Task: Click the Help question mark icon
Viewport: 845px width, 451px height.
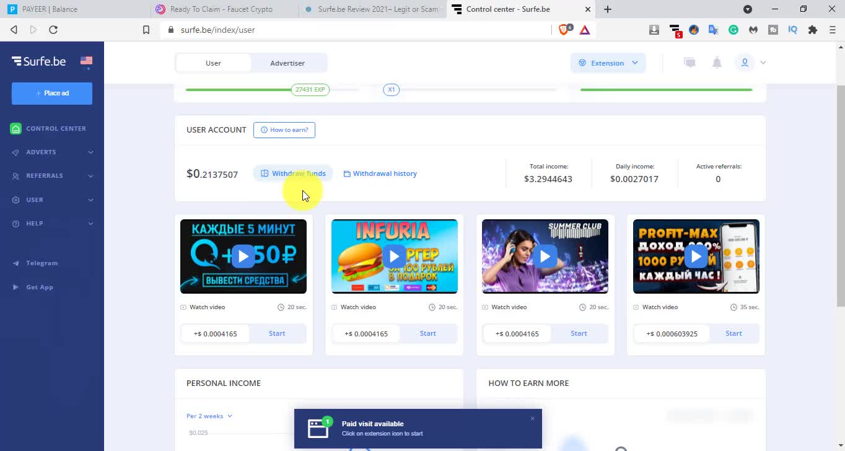Action: click(15, 224)
